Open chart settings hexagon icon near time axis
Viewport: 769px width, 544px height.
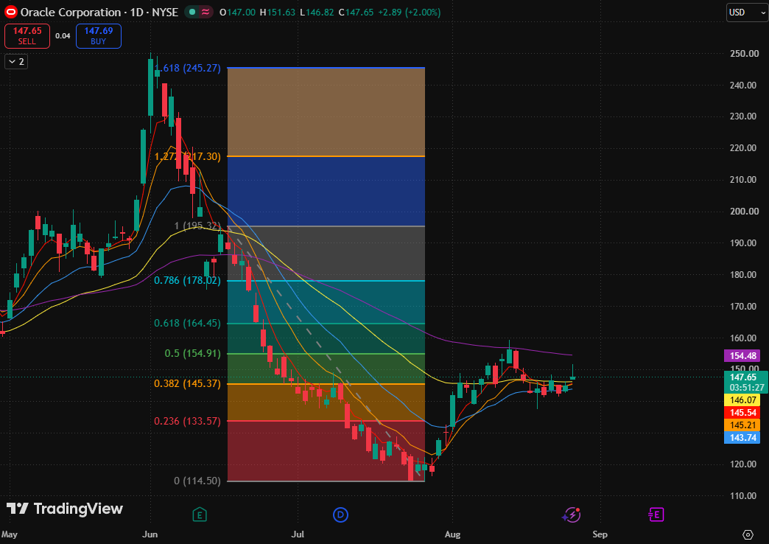tap(748, 534)
